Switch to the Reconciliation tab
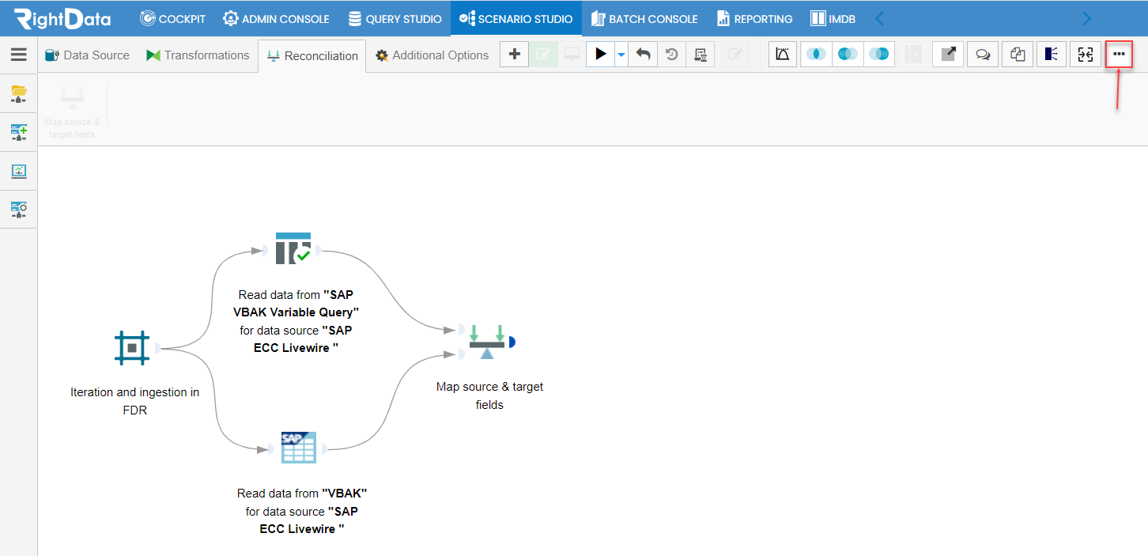 pyautogui.click(x=312, y=56)
